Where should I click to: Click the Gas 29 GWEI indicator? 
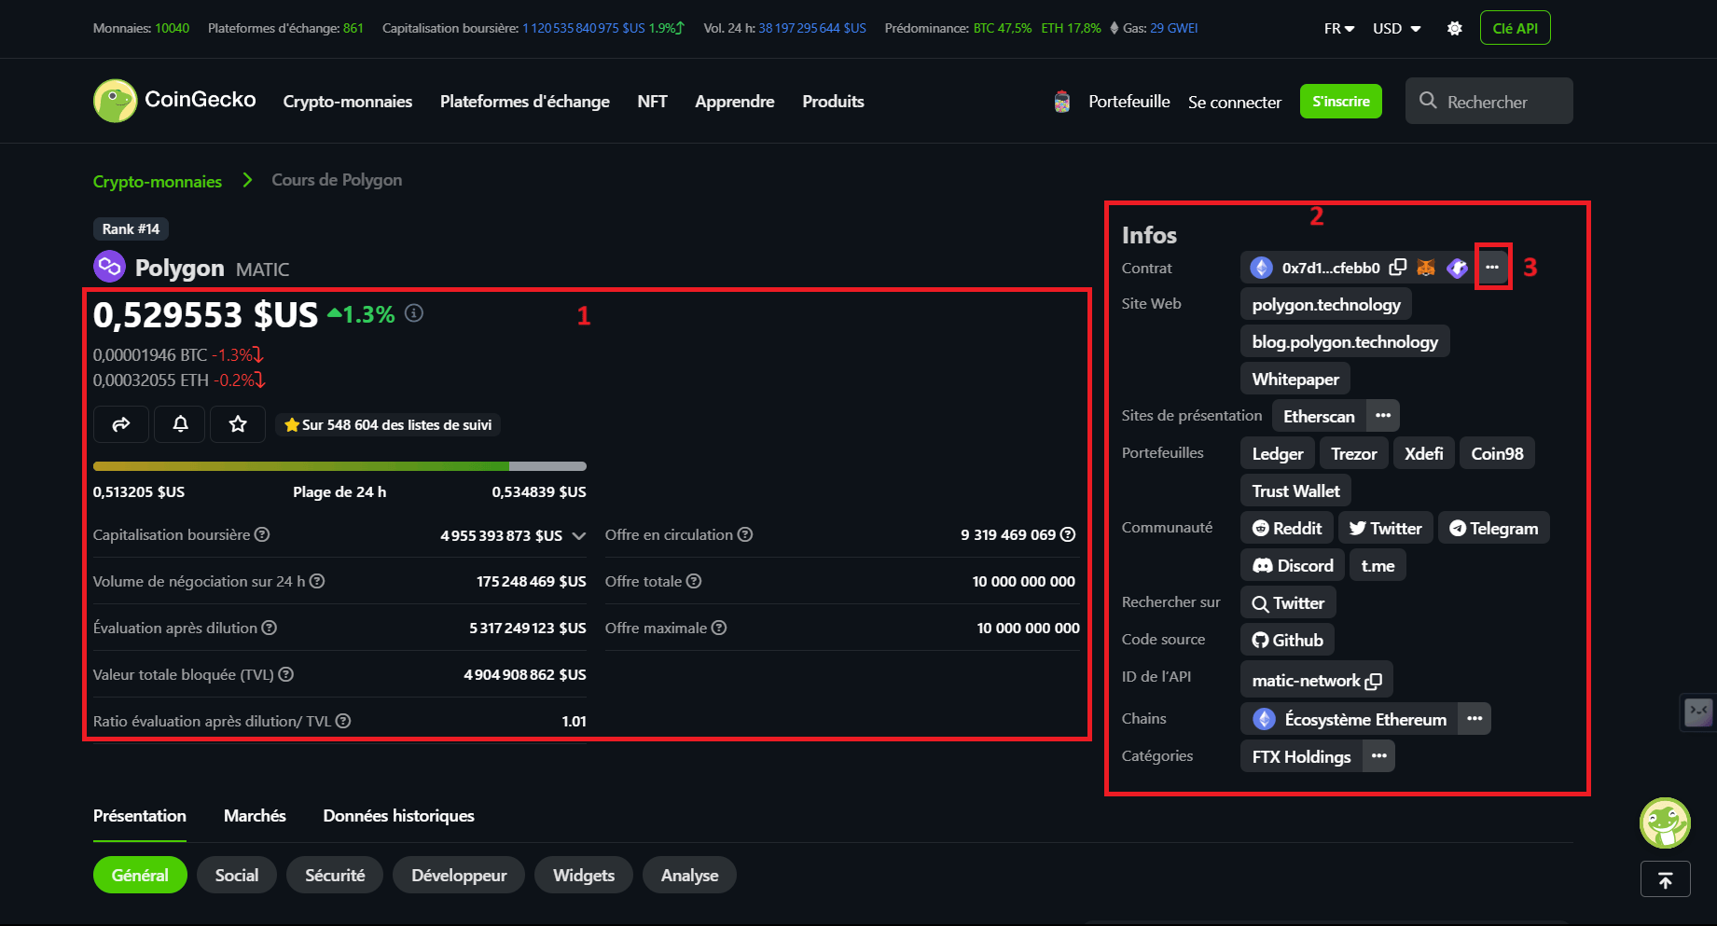[1154, 29]
